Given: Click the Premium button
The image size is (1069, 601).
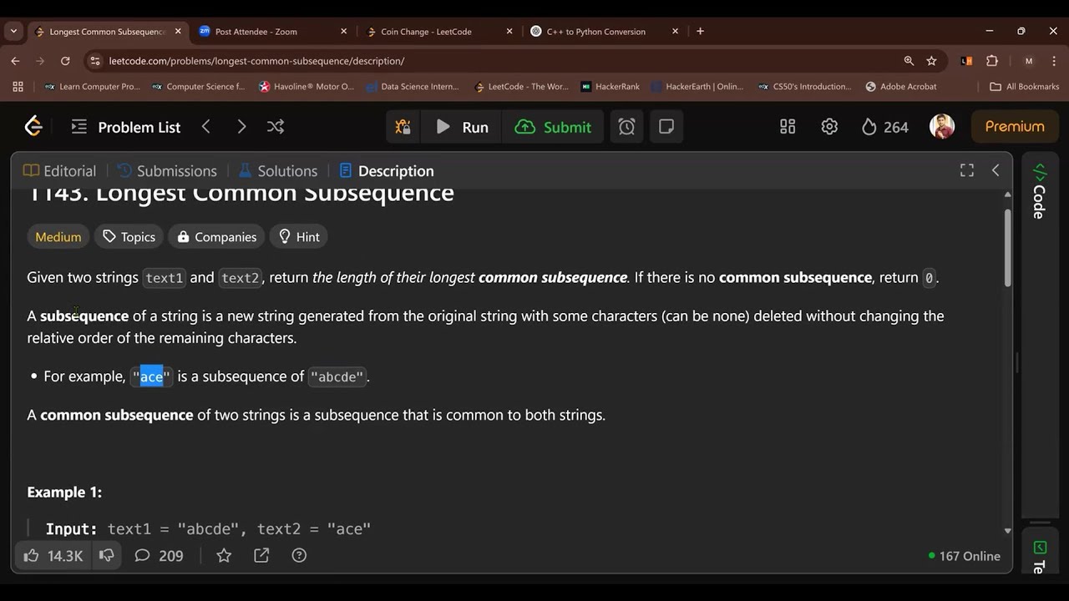Looking at the screenshot, I should tap(1015, 127).
